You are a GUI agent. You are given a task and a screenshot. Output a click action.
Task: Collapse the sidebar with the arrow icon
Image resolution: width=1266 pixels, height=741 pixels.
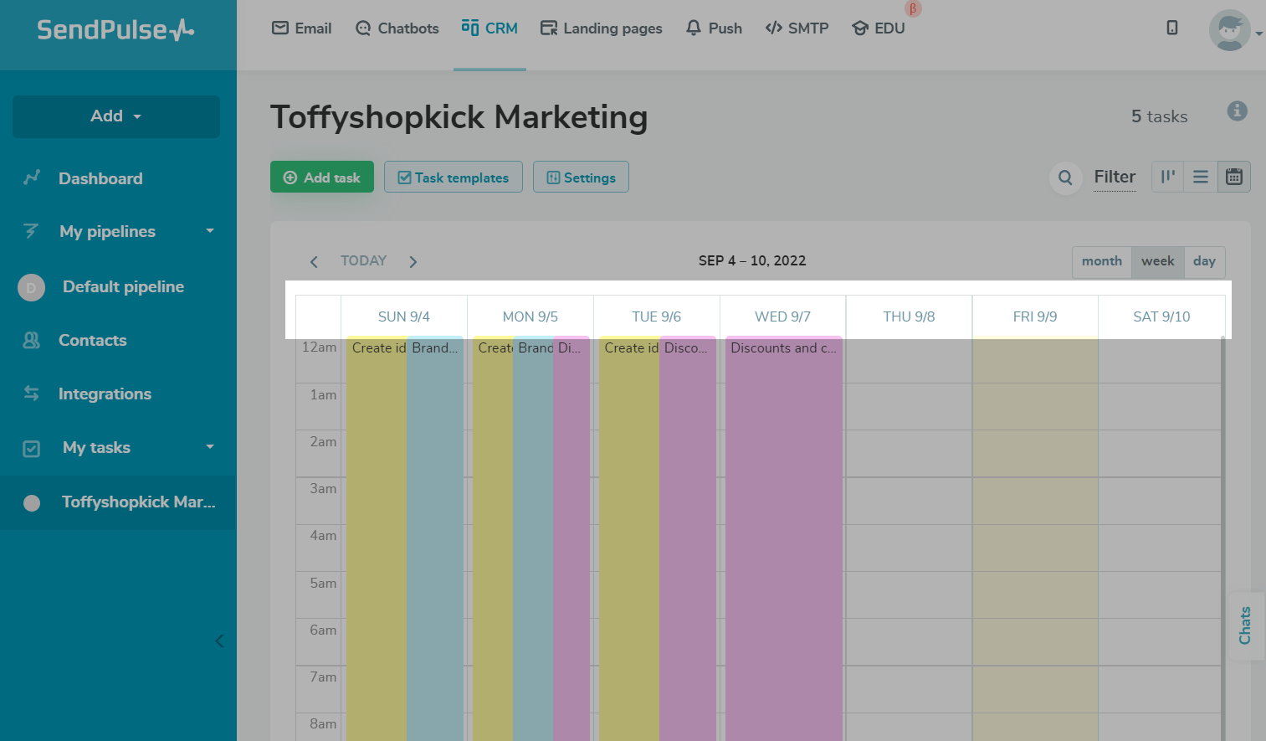point(219,641)
